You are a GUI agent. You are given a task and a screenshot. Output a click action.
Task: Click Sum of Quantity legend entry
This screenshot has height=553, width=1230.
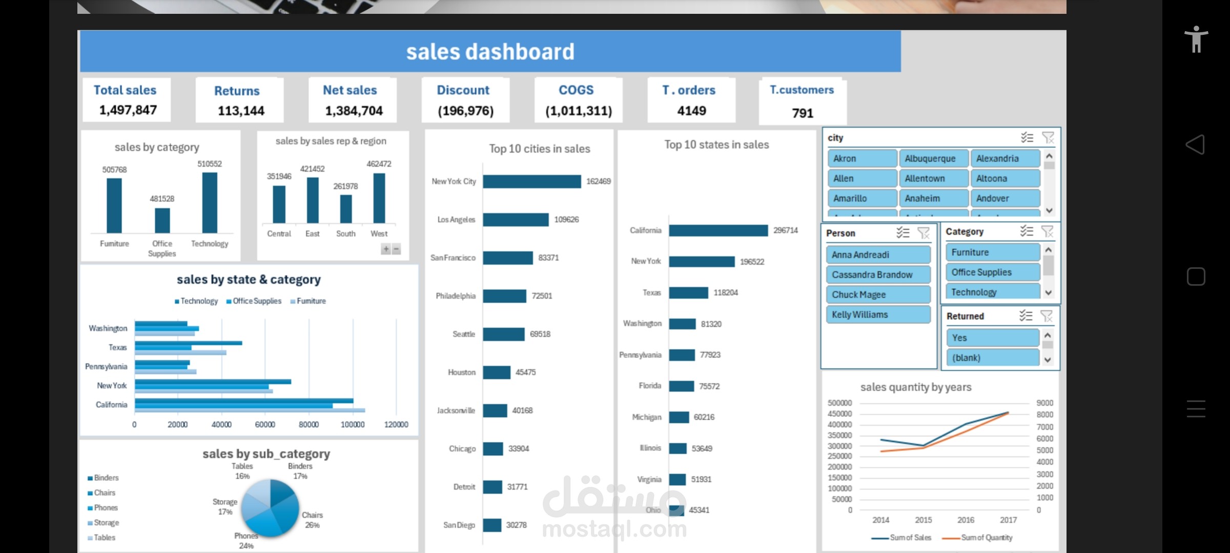click(x=977, y=538)
